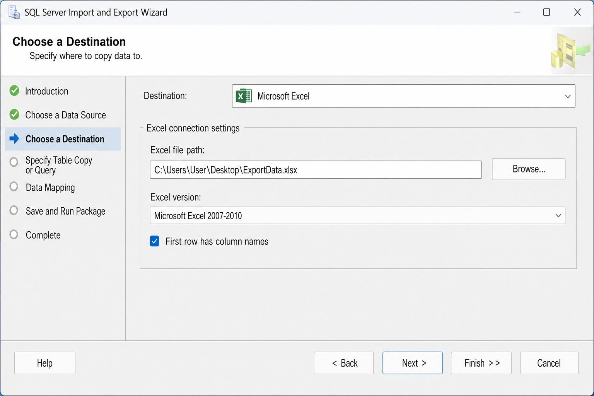Click the green check icon beside Choose a Data Source
Viewport: 594px width, 396px height.
click(x=14, y=114)
